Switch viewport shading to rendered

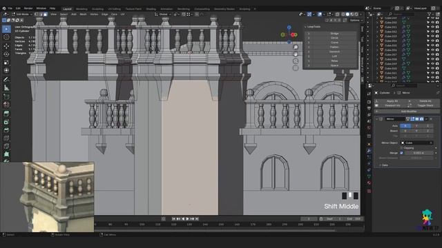tap(356, 14)
